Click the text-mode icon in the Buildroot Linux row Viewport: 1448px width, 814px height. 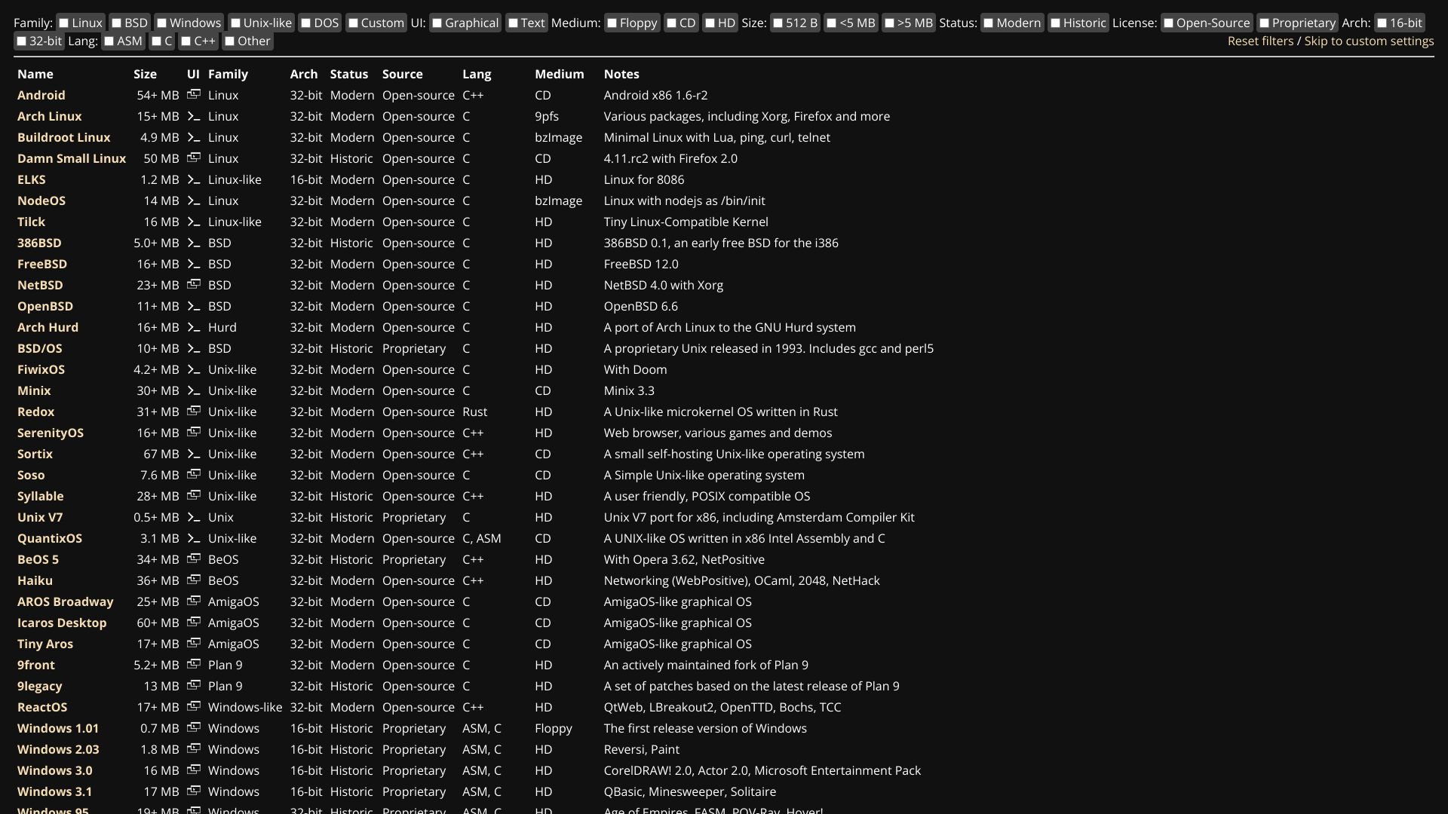click(194, 137)
